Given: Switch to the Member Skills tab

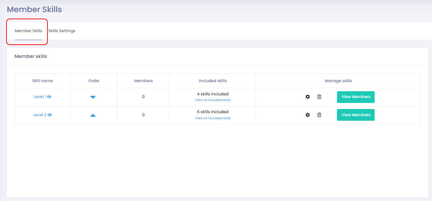Looking at the screenshot, I should click(x=28, y=31).
